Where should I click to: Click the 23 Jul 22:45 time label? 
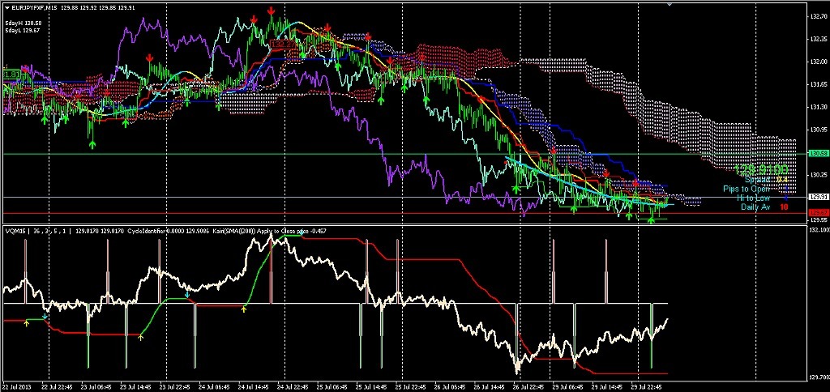[x=173, y=386]
